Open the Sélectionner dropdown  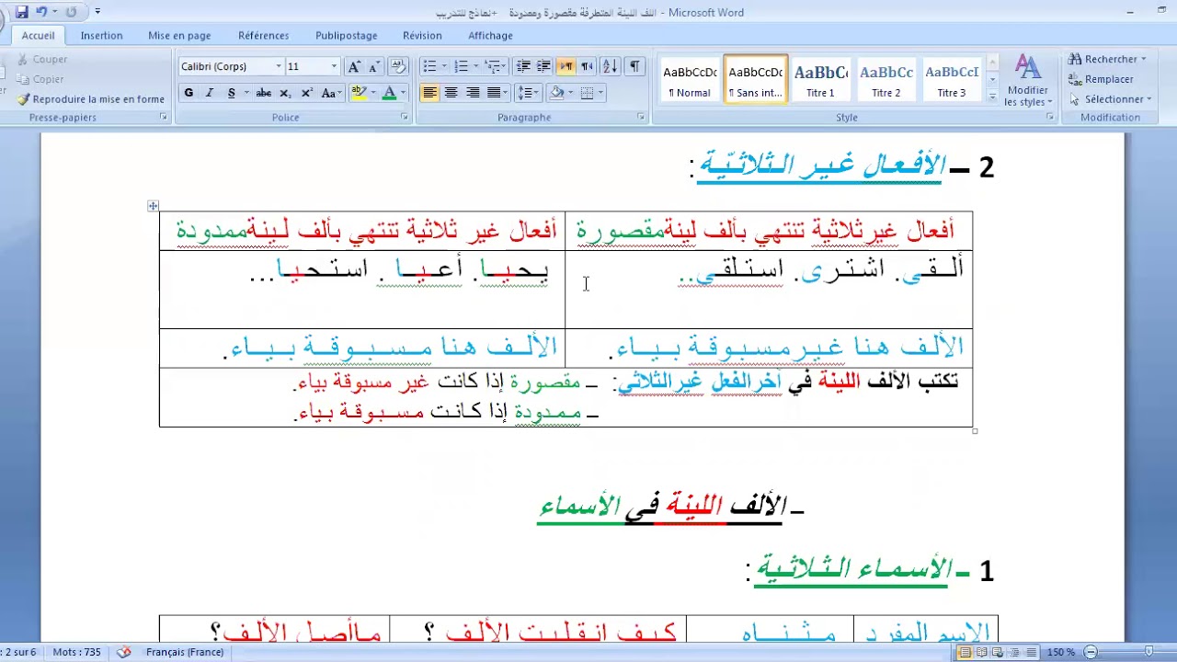coord(1109,99)
